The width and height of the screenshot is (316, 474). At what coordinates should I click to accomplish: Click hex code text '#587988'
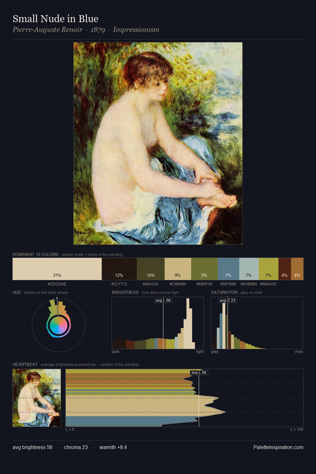click(x=228, y=284)
